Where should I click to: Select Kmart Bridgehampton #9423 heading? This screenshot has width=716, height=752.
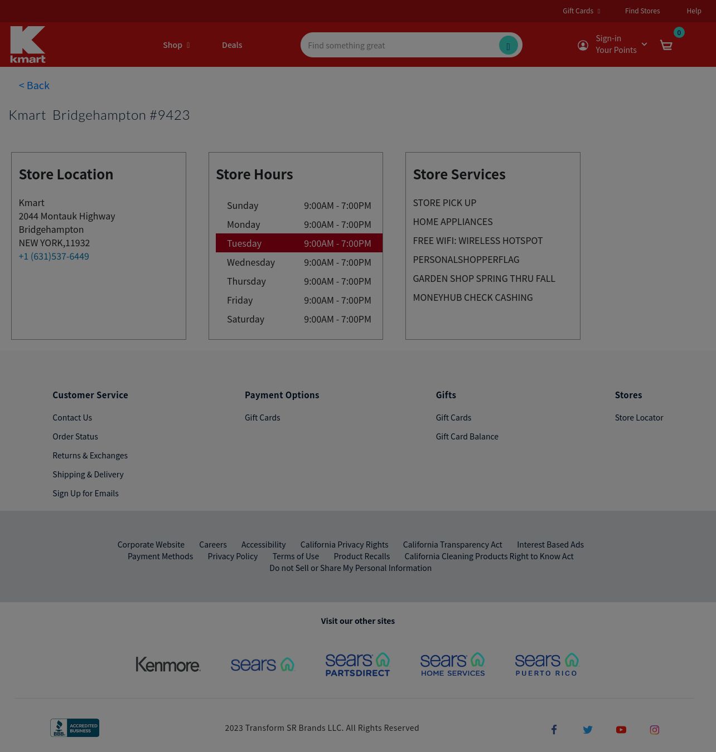point(99,115)
